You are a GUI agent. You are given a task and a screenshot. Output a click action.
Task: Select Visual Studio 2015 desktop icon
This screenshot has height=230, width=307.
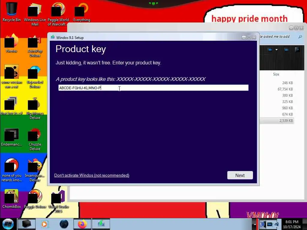[58, 201]
